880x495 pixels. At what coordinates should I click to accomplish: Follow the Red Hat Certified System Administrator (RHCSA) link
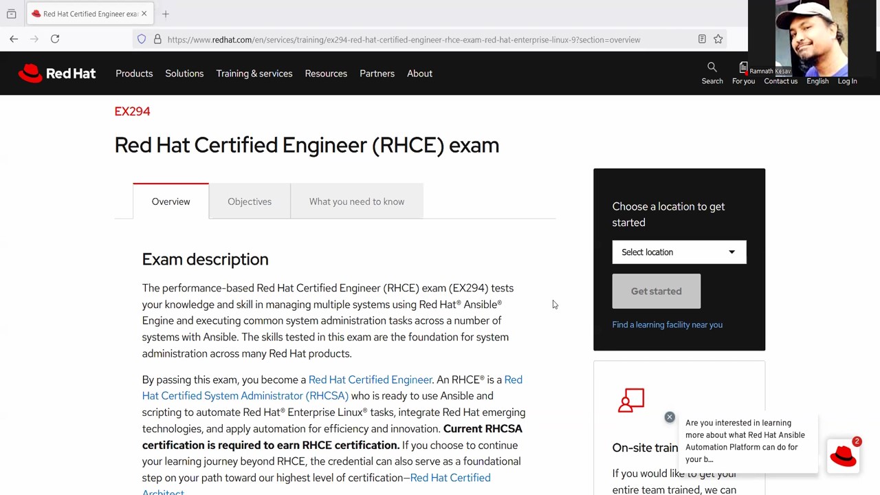pos(332,388)
